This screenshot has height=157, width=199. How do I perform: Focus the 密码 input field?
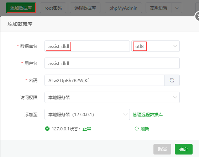pyautogui.click(x=104, y=80)
